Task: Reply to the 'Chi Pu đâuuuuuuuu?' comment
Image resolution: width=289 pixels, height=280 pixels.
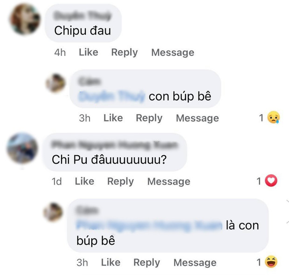Action: click(121, 181)
